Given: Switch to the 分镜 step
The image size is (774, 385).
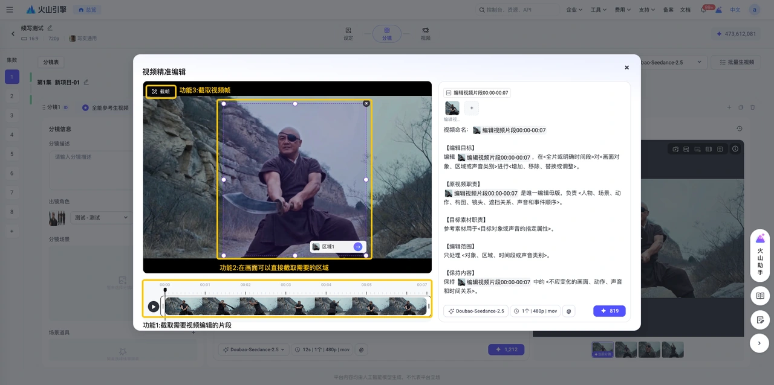Looking at the screenshot, I should coord(387,33).
